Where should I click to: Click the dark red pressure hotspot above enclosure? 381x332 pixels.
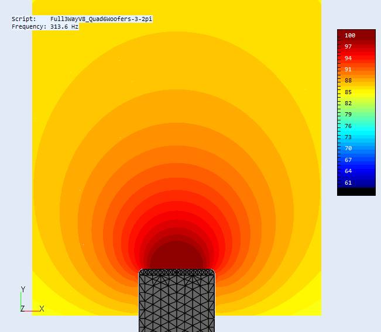point(177,255)
